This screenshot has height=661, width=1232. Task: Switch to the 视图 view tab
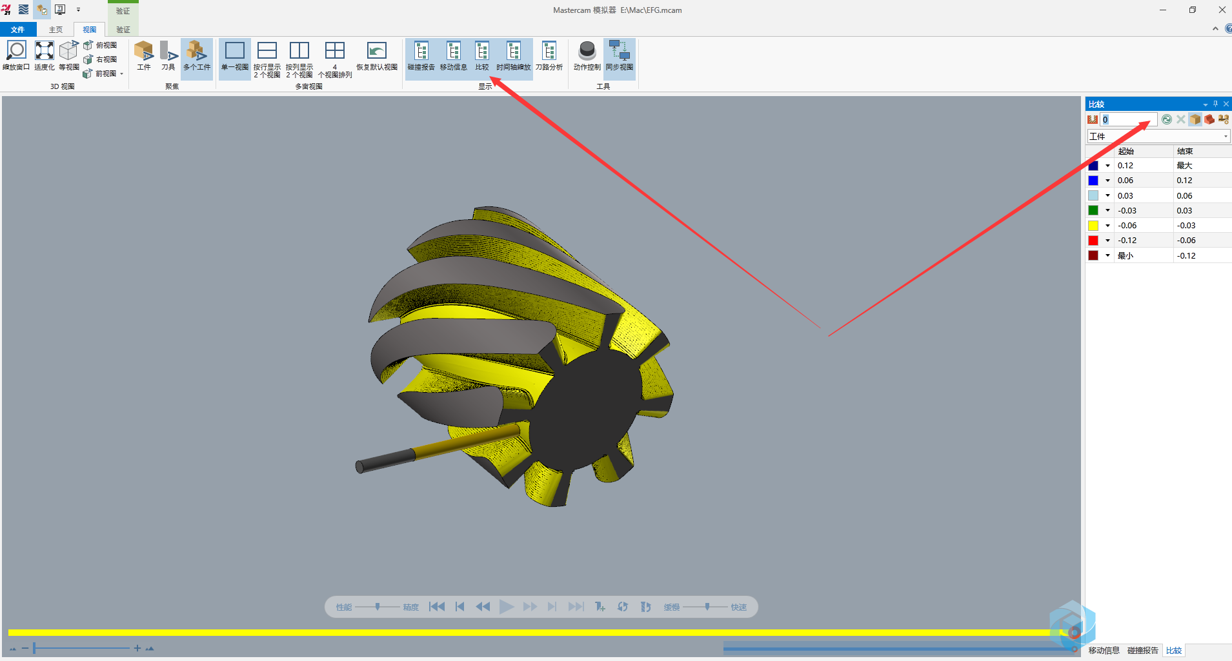(x=90, y=30)
